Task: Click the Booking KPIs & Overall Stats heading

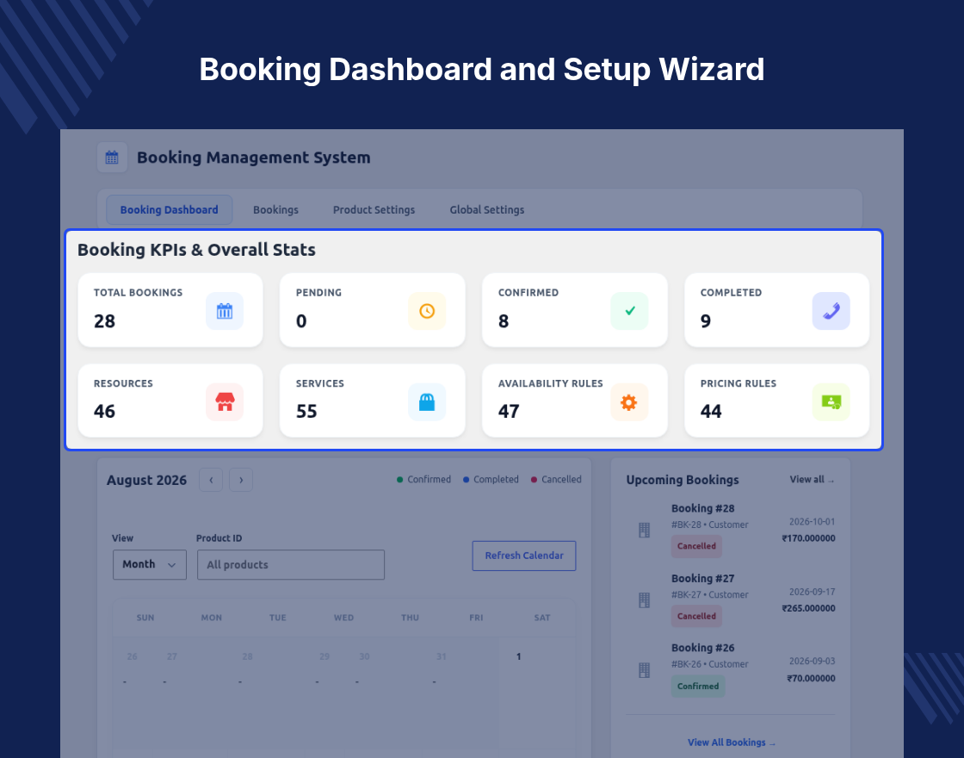Action: (x=196, y=250)
